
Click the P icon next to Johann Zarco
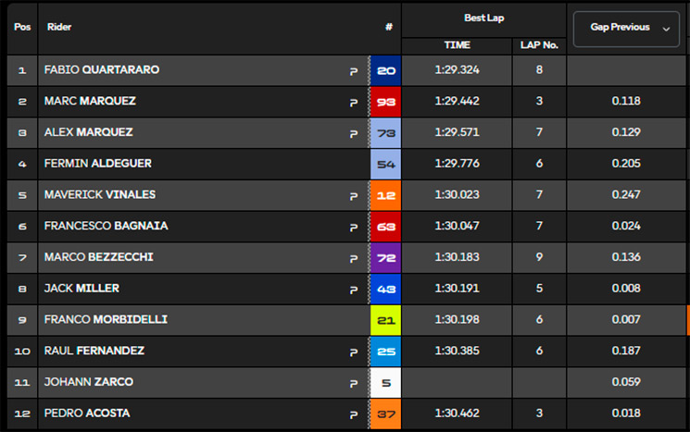(x=354, y=383)
